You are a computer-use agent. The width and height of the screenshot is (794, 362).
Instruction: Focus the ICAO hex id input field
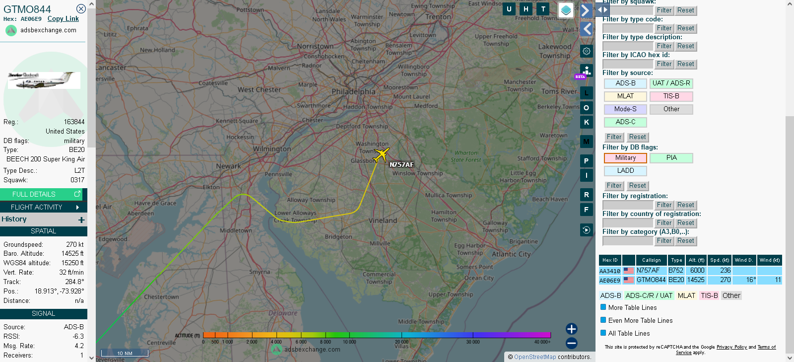(628, 64)
